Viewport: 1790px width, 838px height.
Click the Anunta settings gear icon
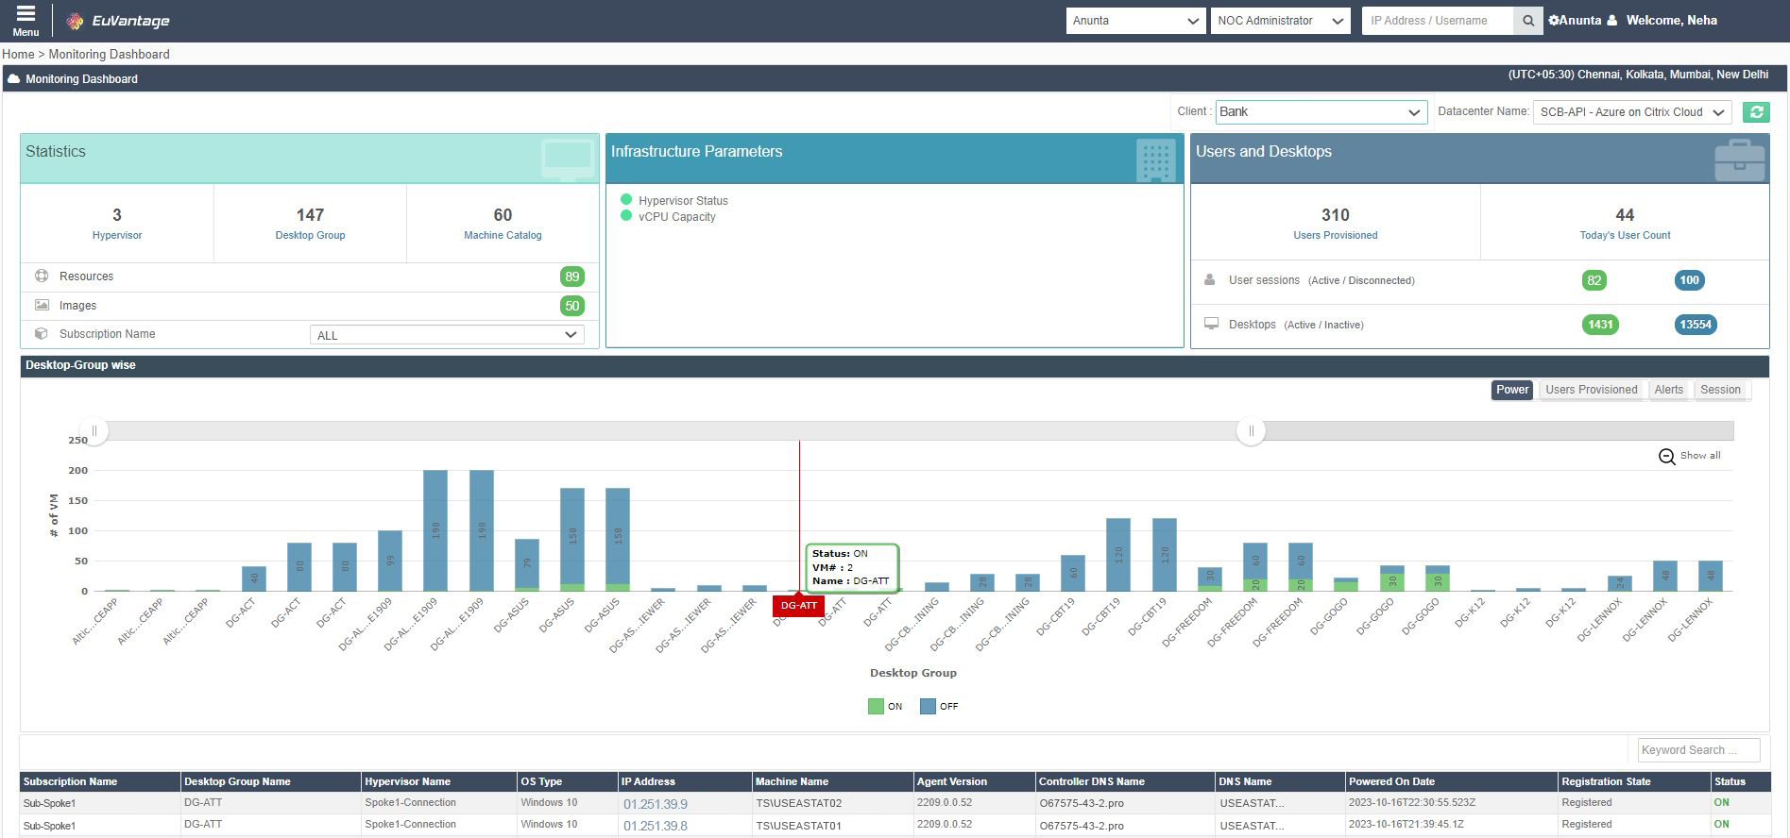pos(1554,21)
